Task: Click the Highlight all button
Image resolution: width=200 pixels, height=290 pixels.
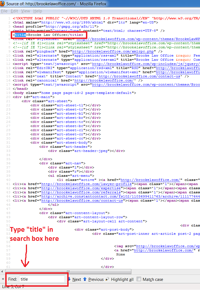Action: pos(122,280)
